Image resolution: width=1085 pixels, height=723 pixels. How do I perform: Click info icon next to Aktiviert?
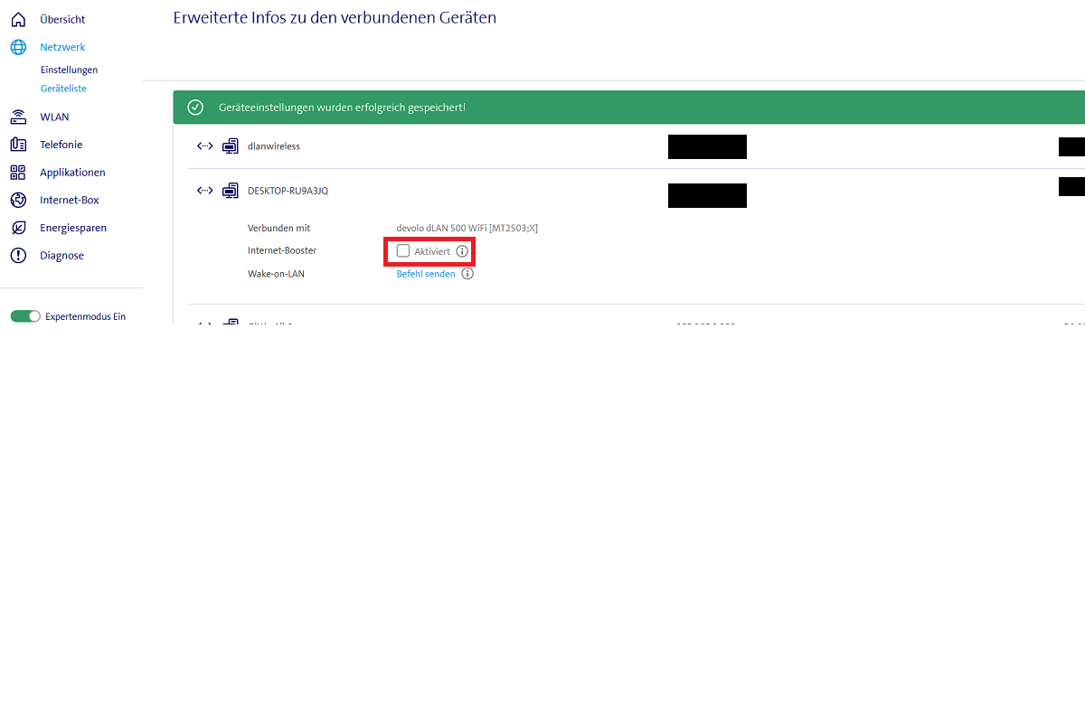pos(462,251)
